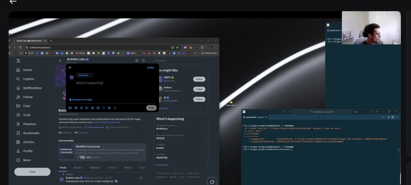Image resolution: width=411 pixels, height=185 pixels.
Task: Open floating Grok button bottom right
Action: (212, 182)
